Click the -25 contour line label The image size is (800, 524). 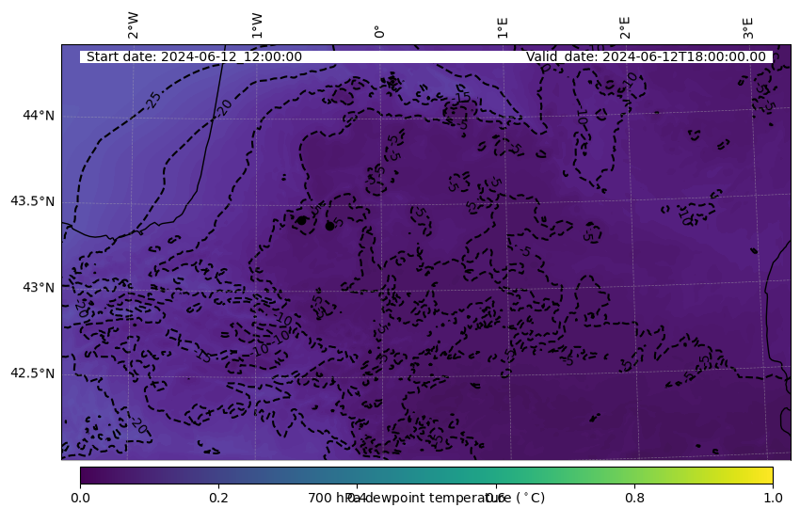point(153,100)
